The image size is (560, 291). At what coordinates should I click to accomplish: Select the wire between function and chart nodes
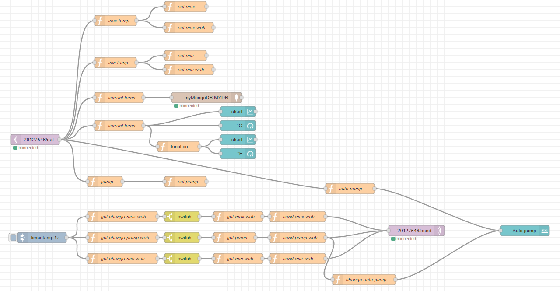[211, 143]
